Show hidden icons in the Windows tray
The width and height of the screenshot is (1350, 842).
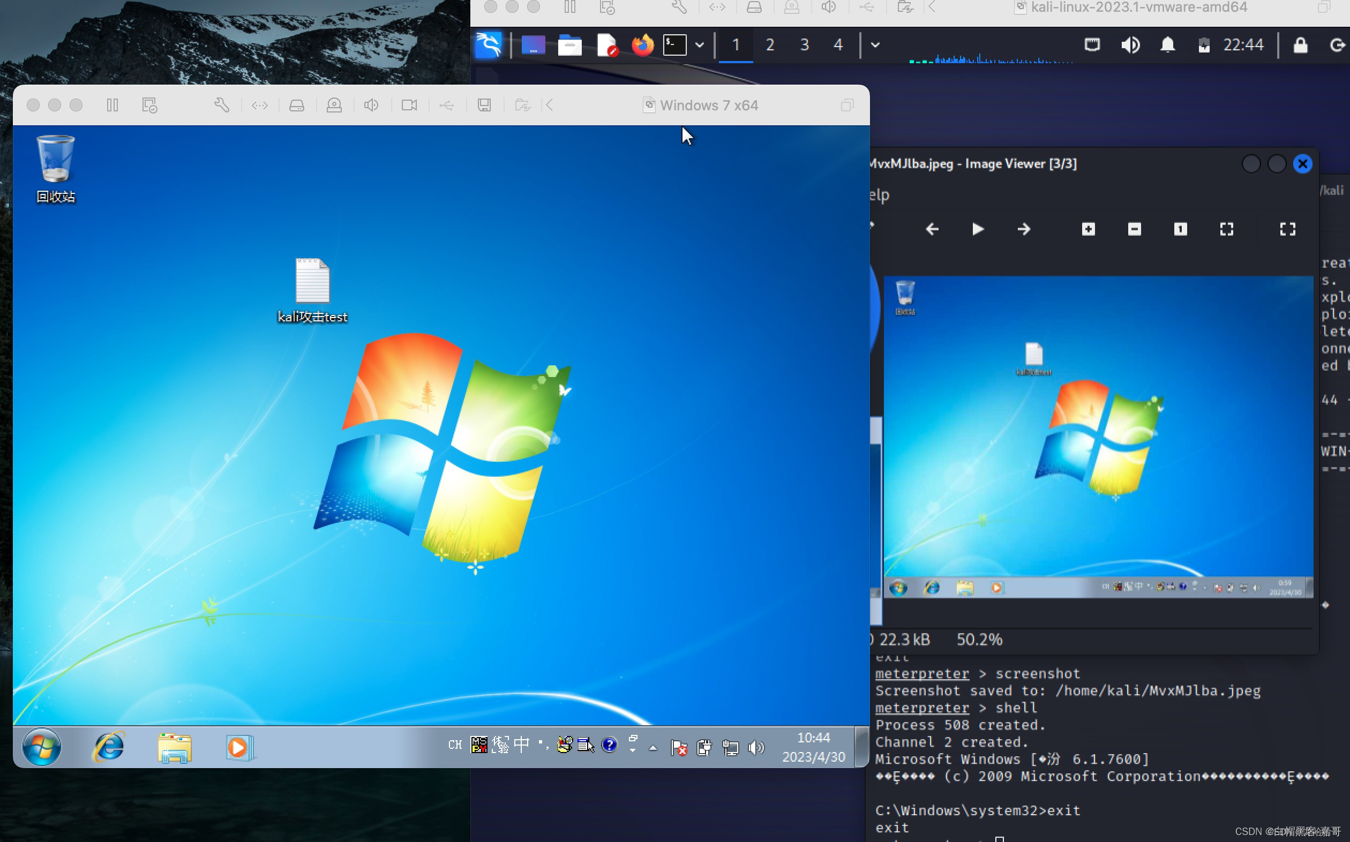click(653, 748)
